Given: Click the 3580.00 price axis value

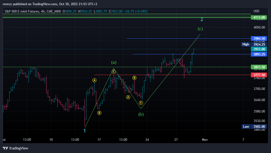Looking at the screenshot, I should point(259,111).
